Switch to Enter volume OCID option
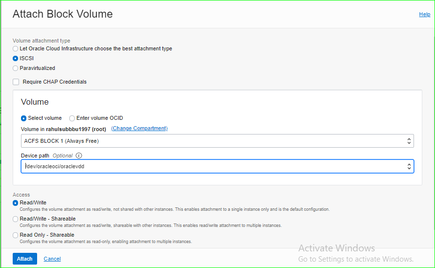This screenshot has width=435, height=268. pyautogui.click(x=72, y=118)
